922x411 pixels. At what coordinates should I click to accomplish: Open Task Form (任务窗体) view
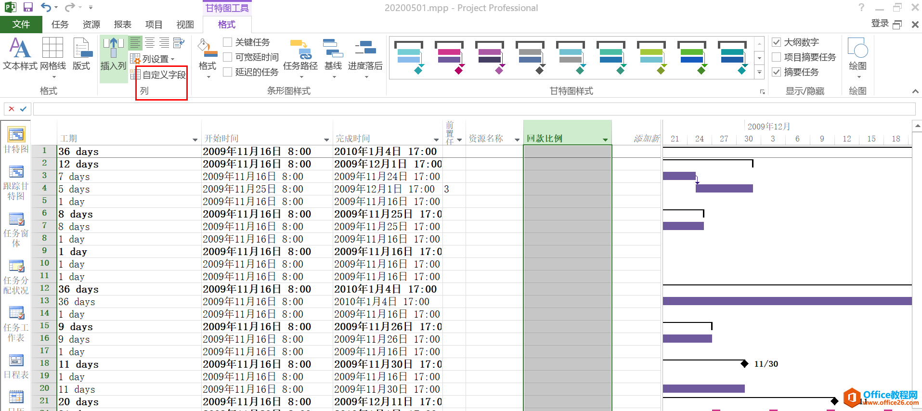[x=16, y=230]
